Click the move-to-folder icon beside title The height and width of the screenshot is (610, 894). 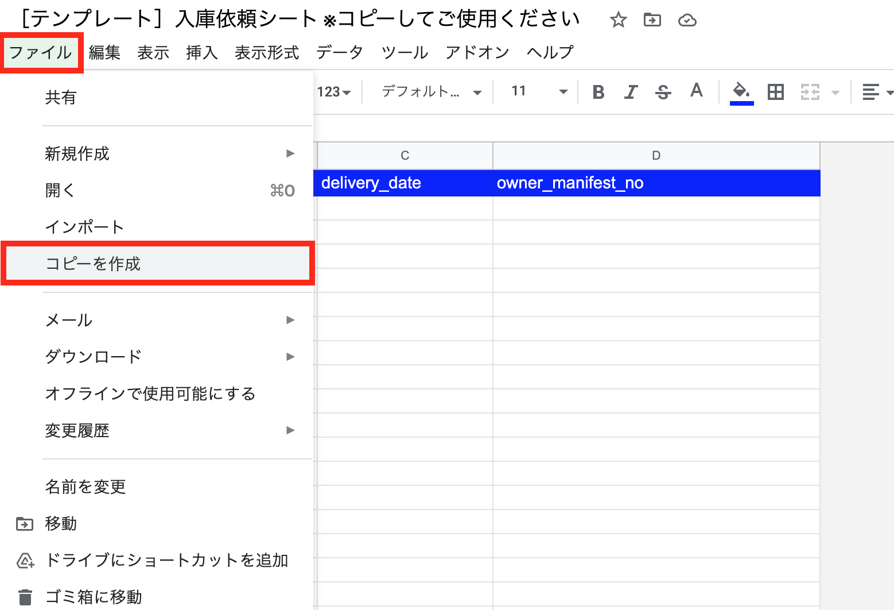652,21
